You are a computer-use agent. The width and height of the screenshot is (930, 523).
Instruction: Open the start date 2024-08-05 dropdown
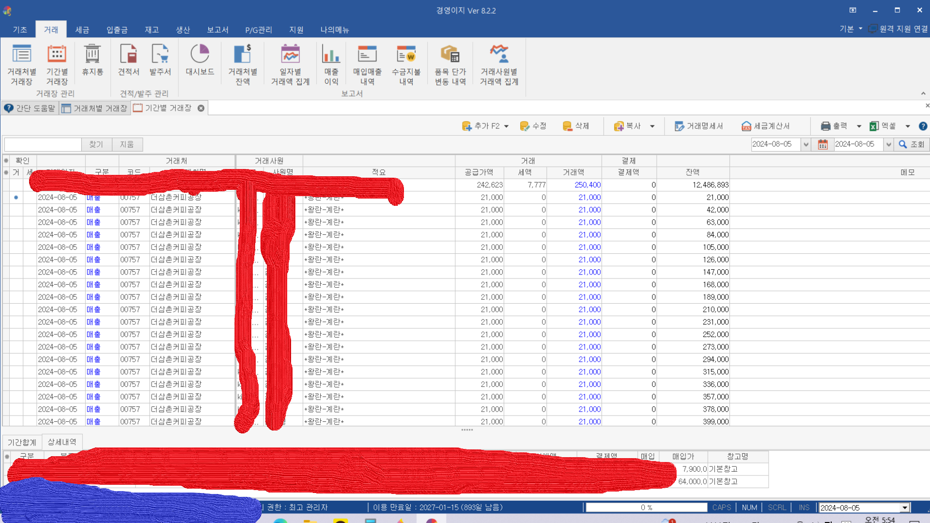[x=806, y=144]
